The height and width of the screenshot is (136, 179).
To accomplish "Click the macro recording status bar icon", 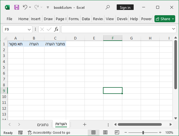I will pyautogui.click(x=20, y=132).
